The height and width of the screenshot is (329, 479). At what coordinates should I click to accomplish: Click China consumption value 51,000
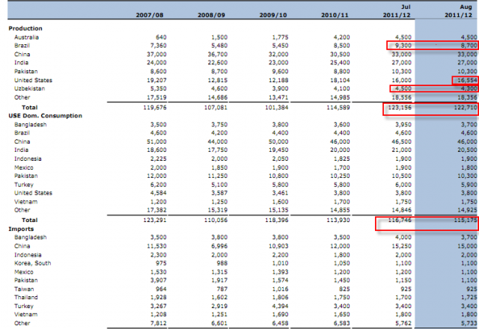pyautogui.click(x=156, y=141)
